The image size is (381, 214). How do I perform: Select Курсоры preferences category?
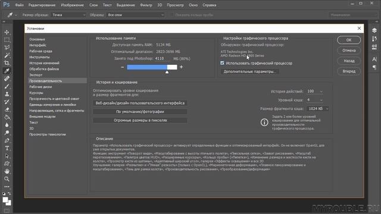36,93
